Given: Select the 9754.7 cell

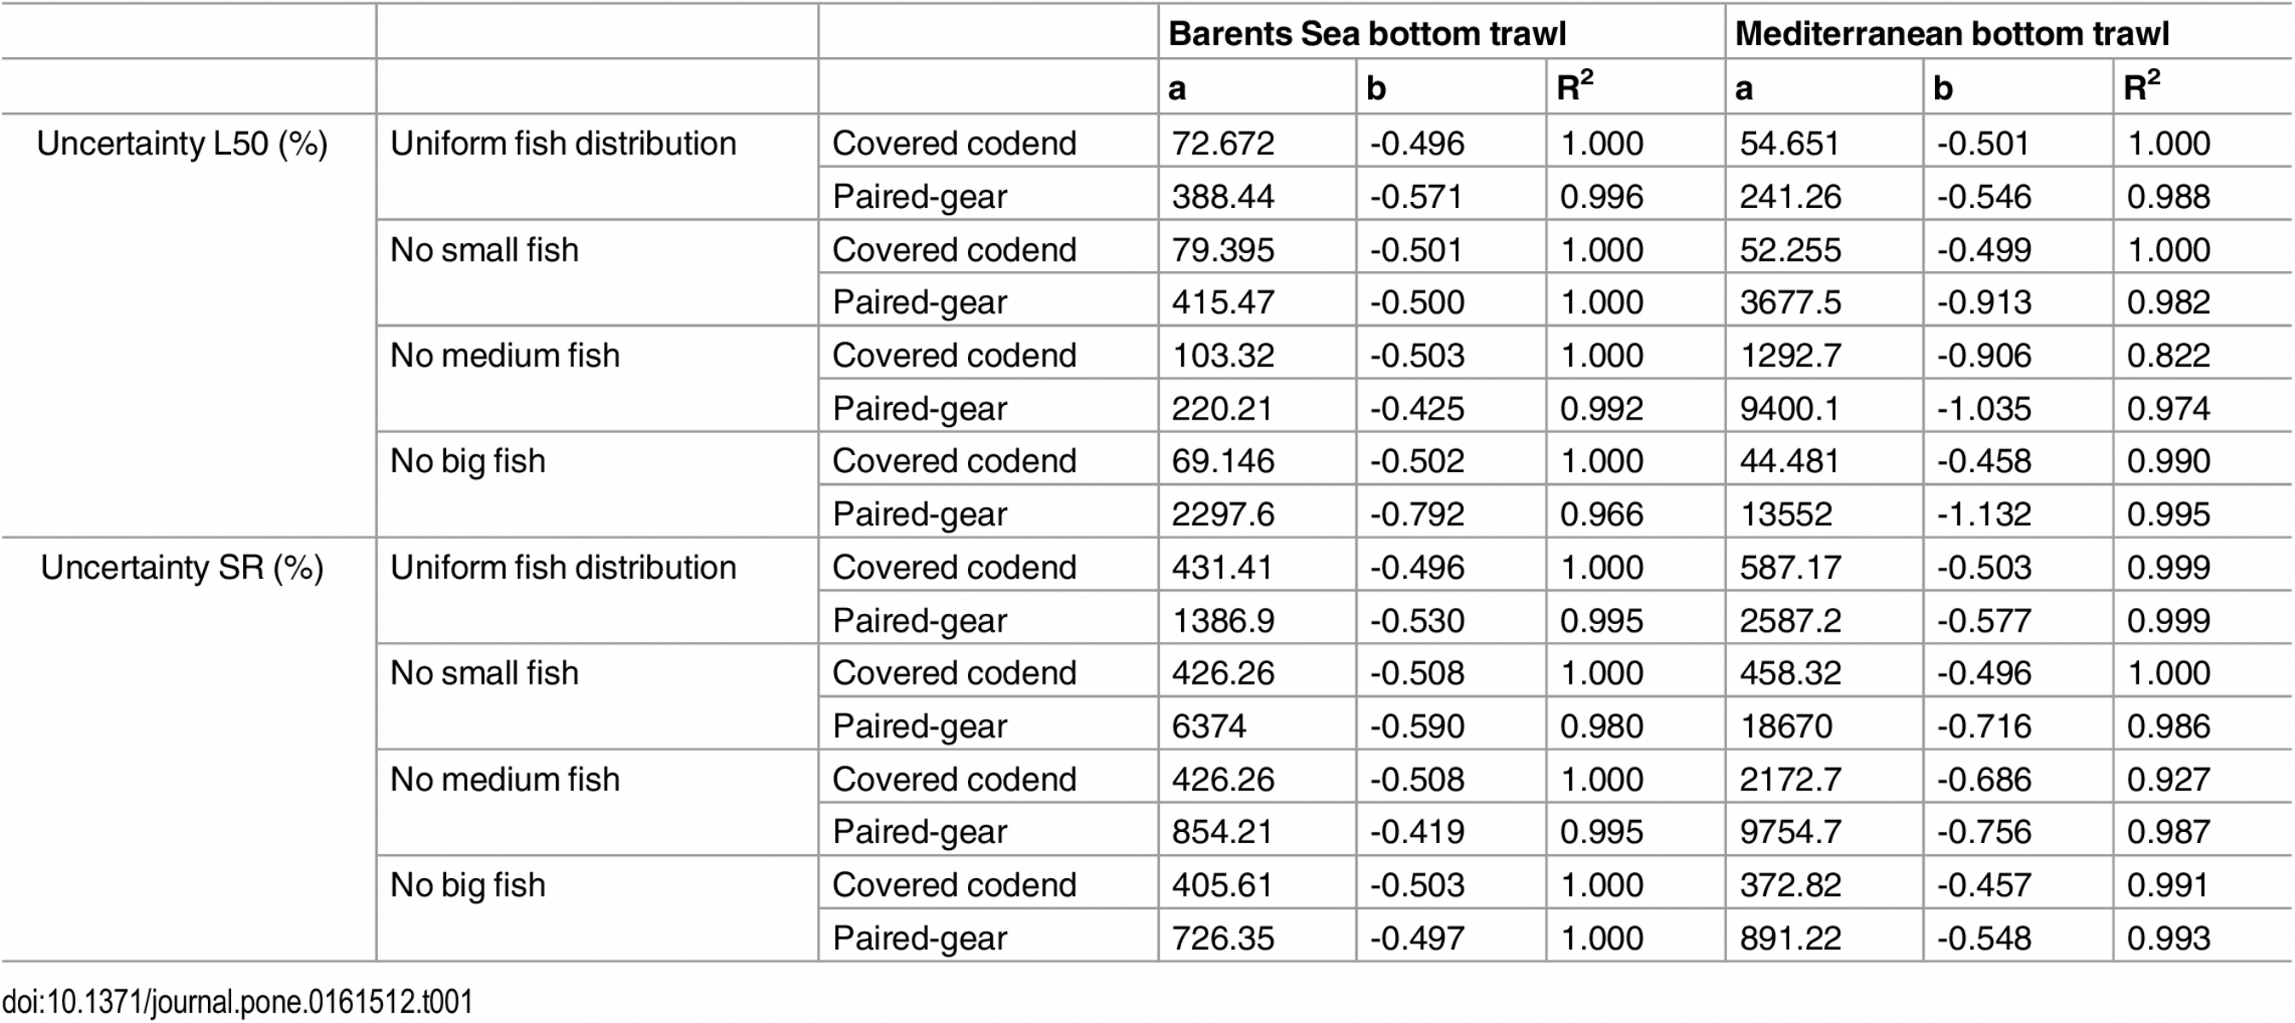Looking at the screenshot, I should 1790,833.
